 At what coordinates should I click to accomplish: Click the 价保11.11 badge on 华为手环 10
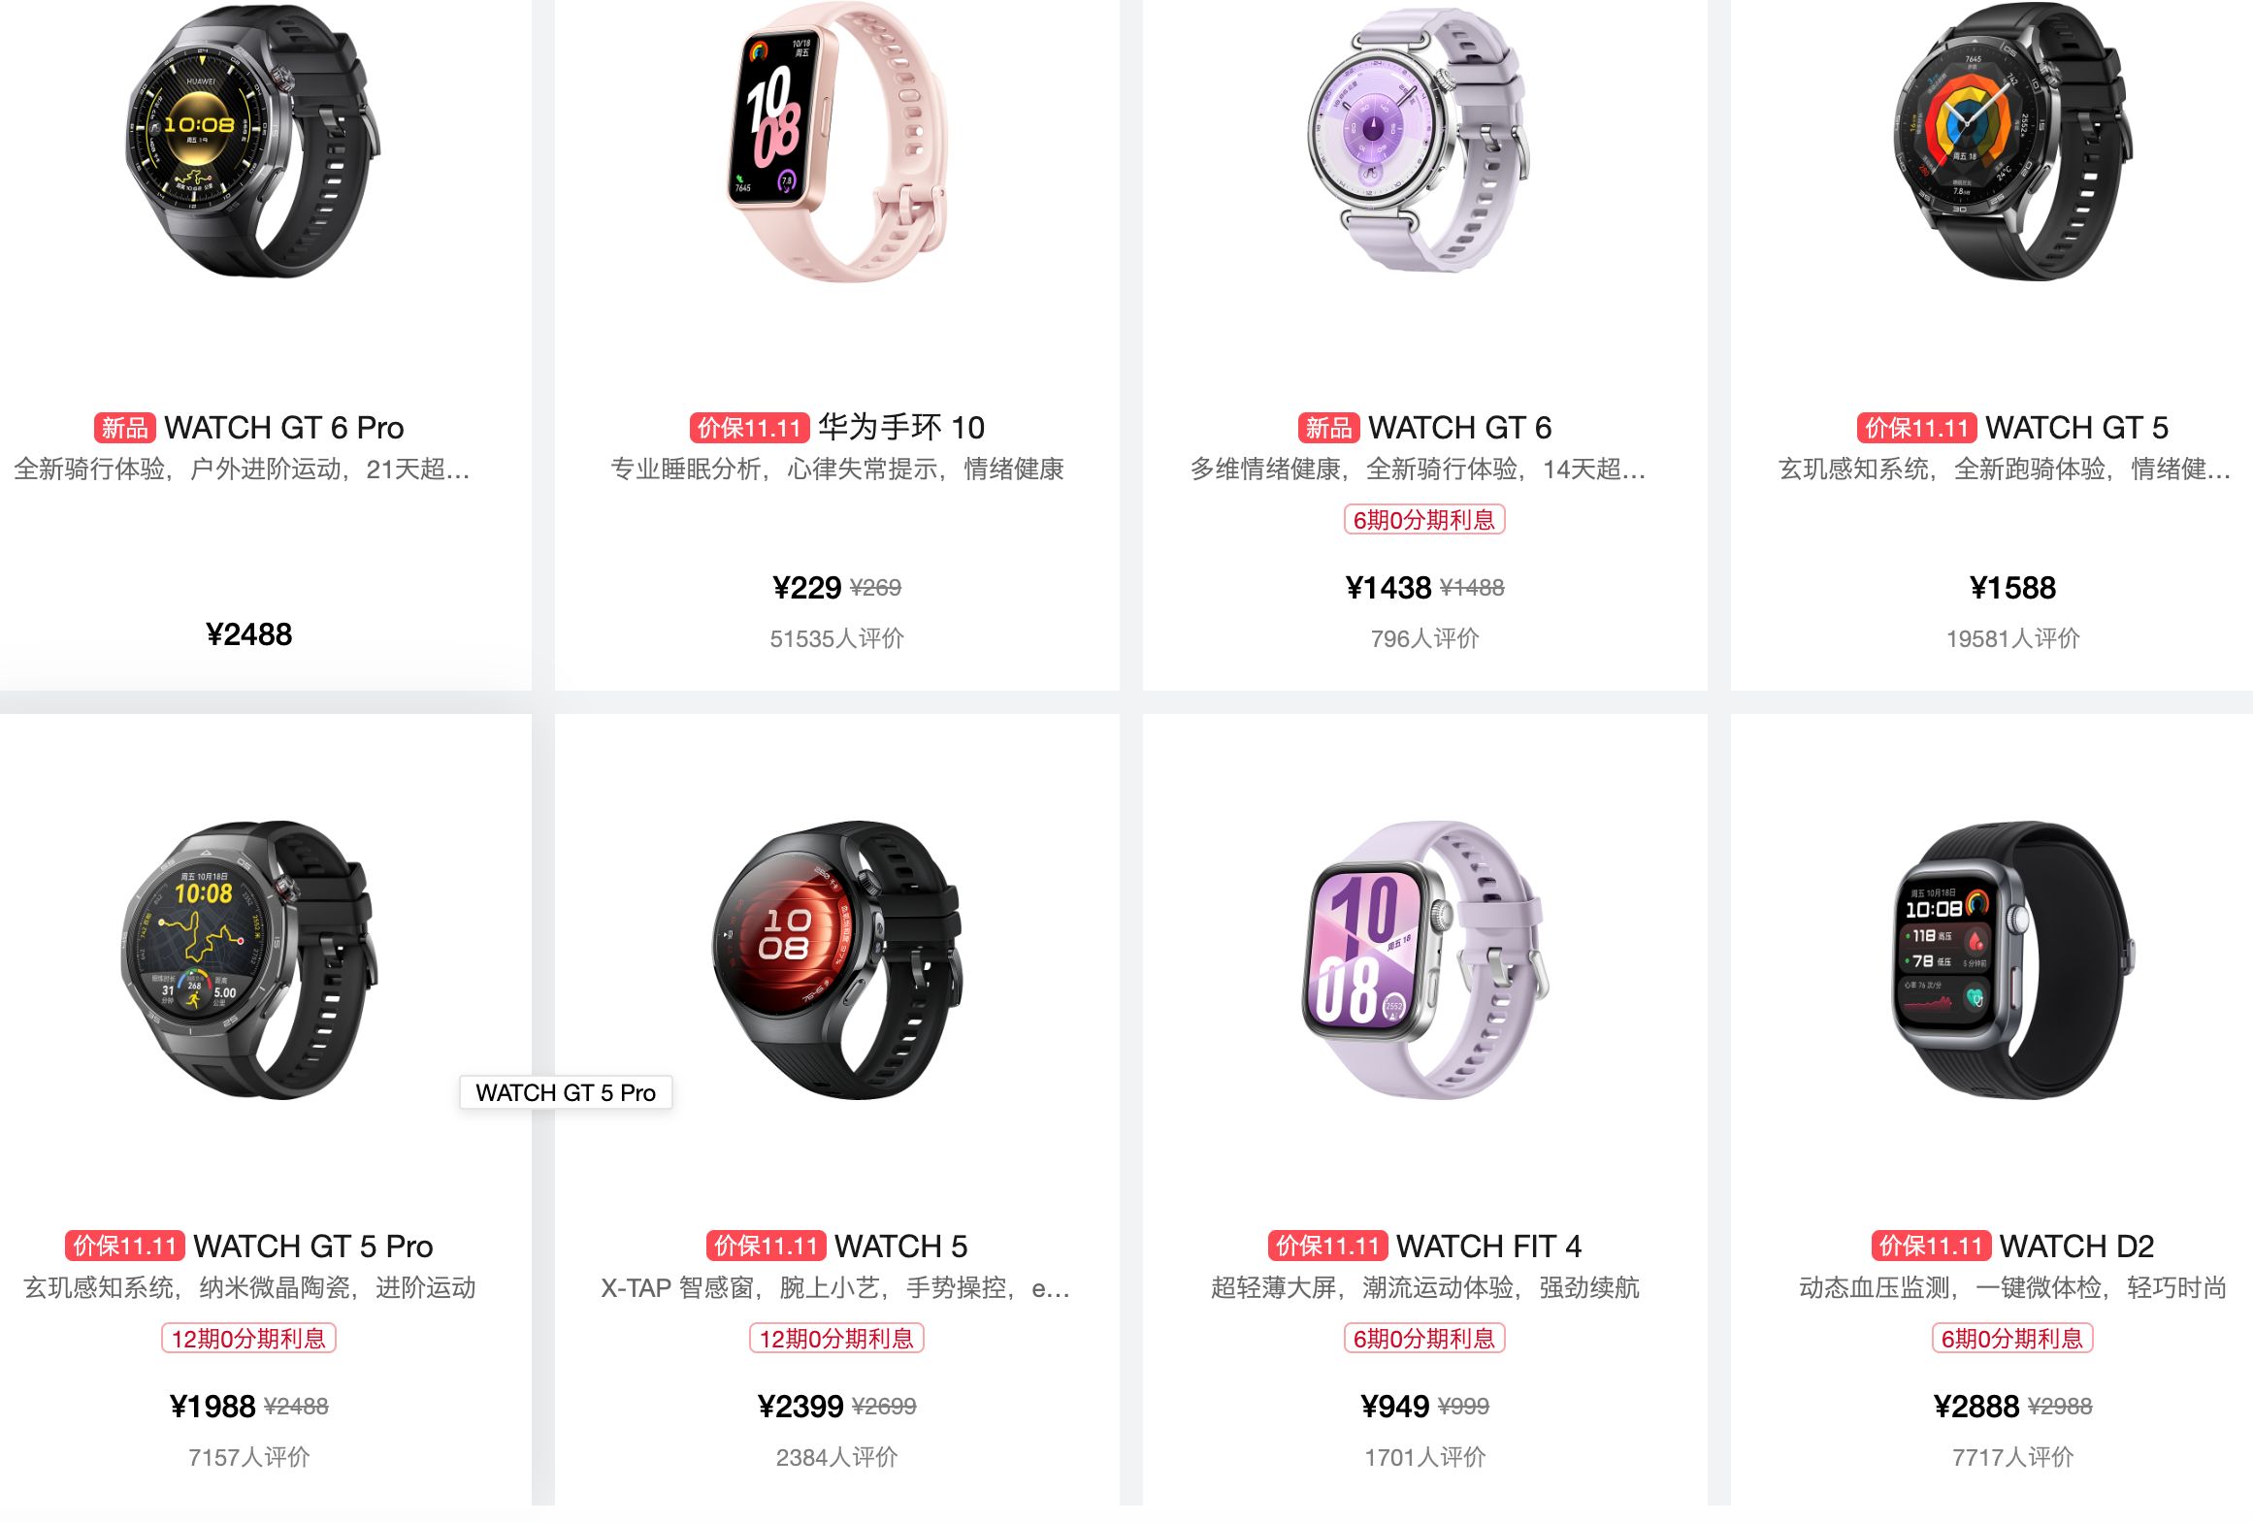749,428
